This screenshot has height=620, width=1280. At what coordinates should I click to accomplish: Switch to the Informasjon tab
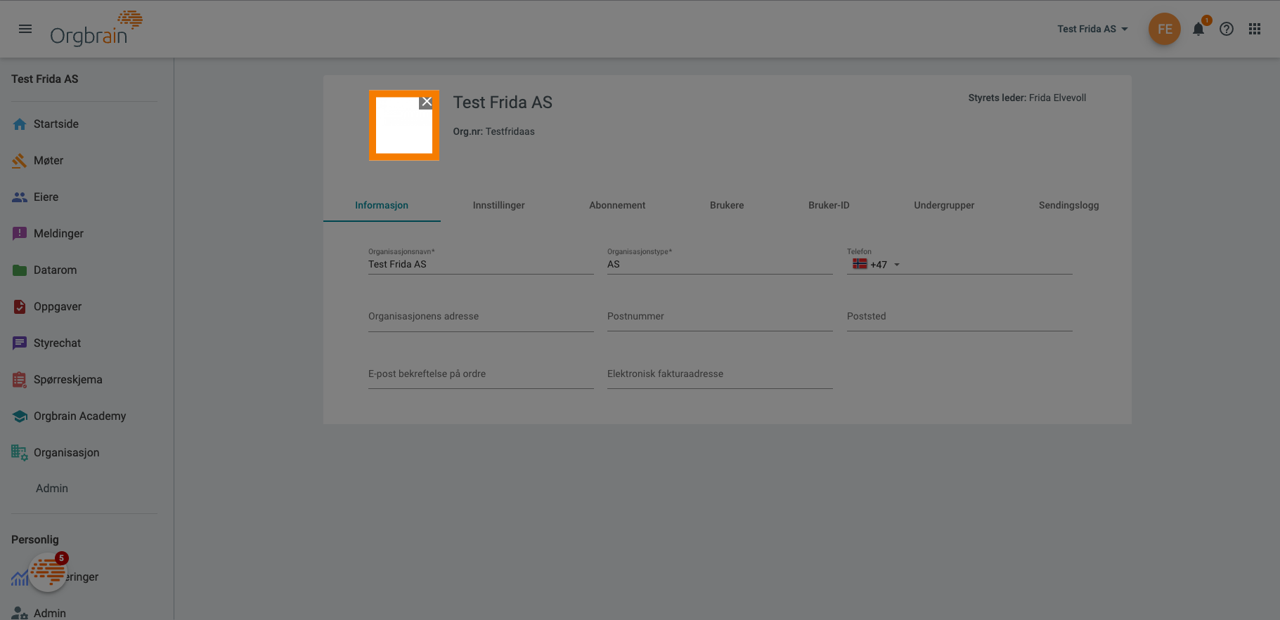tap(382, 205)
